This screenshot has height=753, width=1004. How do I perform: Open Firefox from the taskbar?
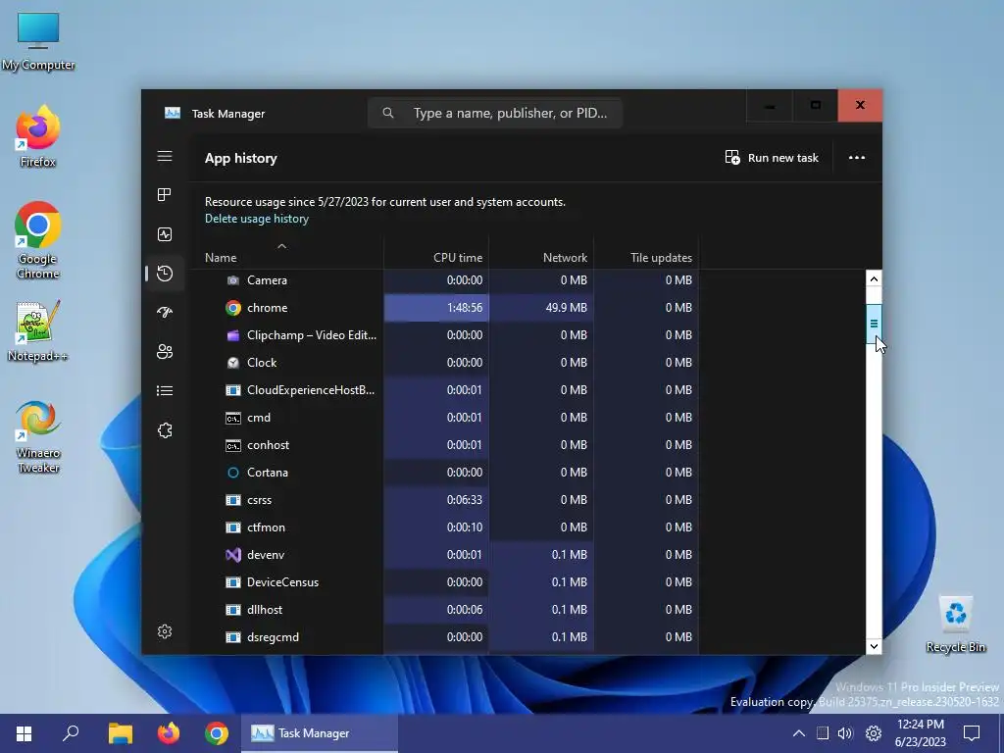[x=169, y=733]
